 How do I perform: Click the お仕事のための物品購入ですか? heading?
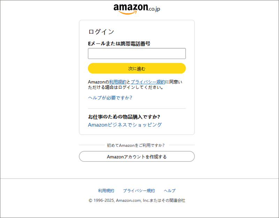tap(126, 117)
